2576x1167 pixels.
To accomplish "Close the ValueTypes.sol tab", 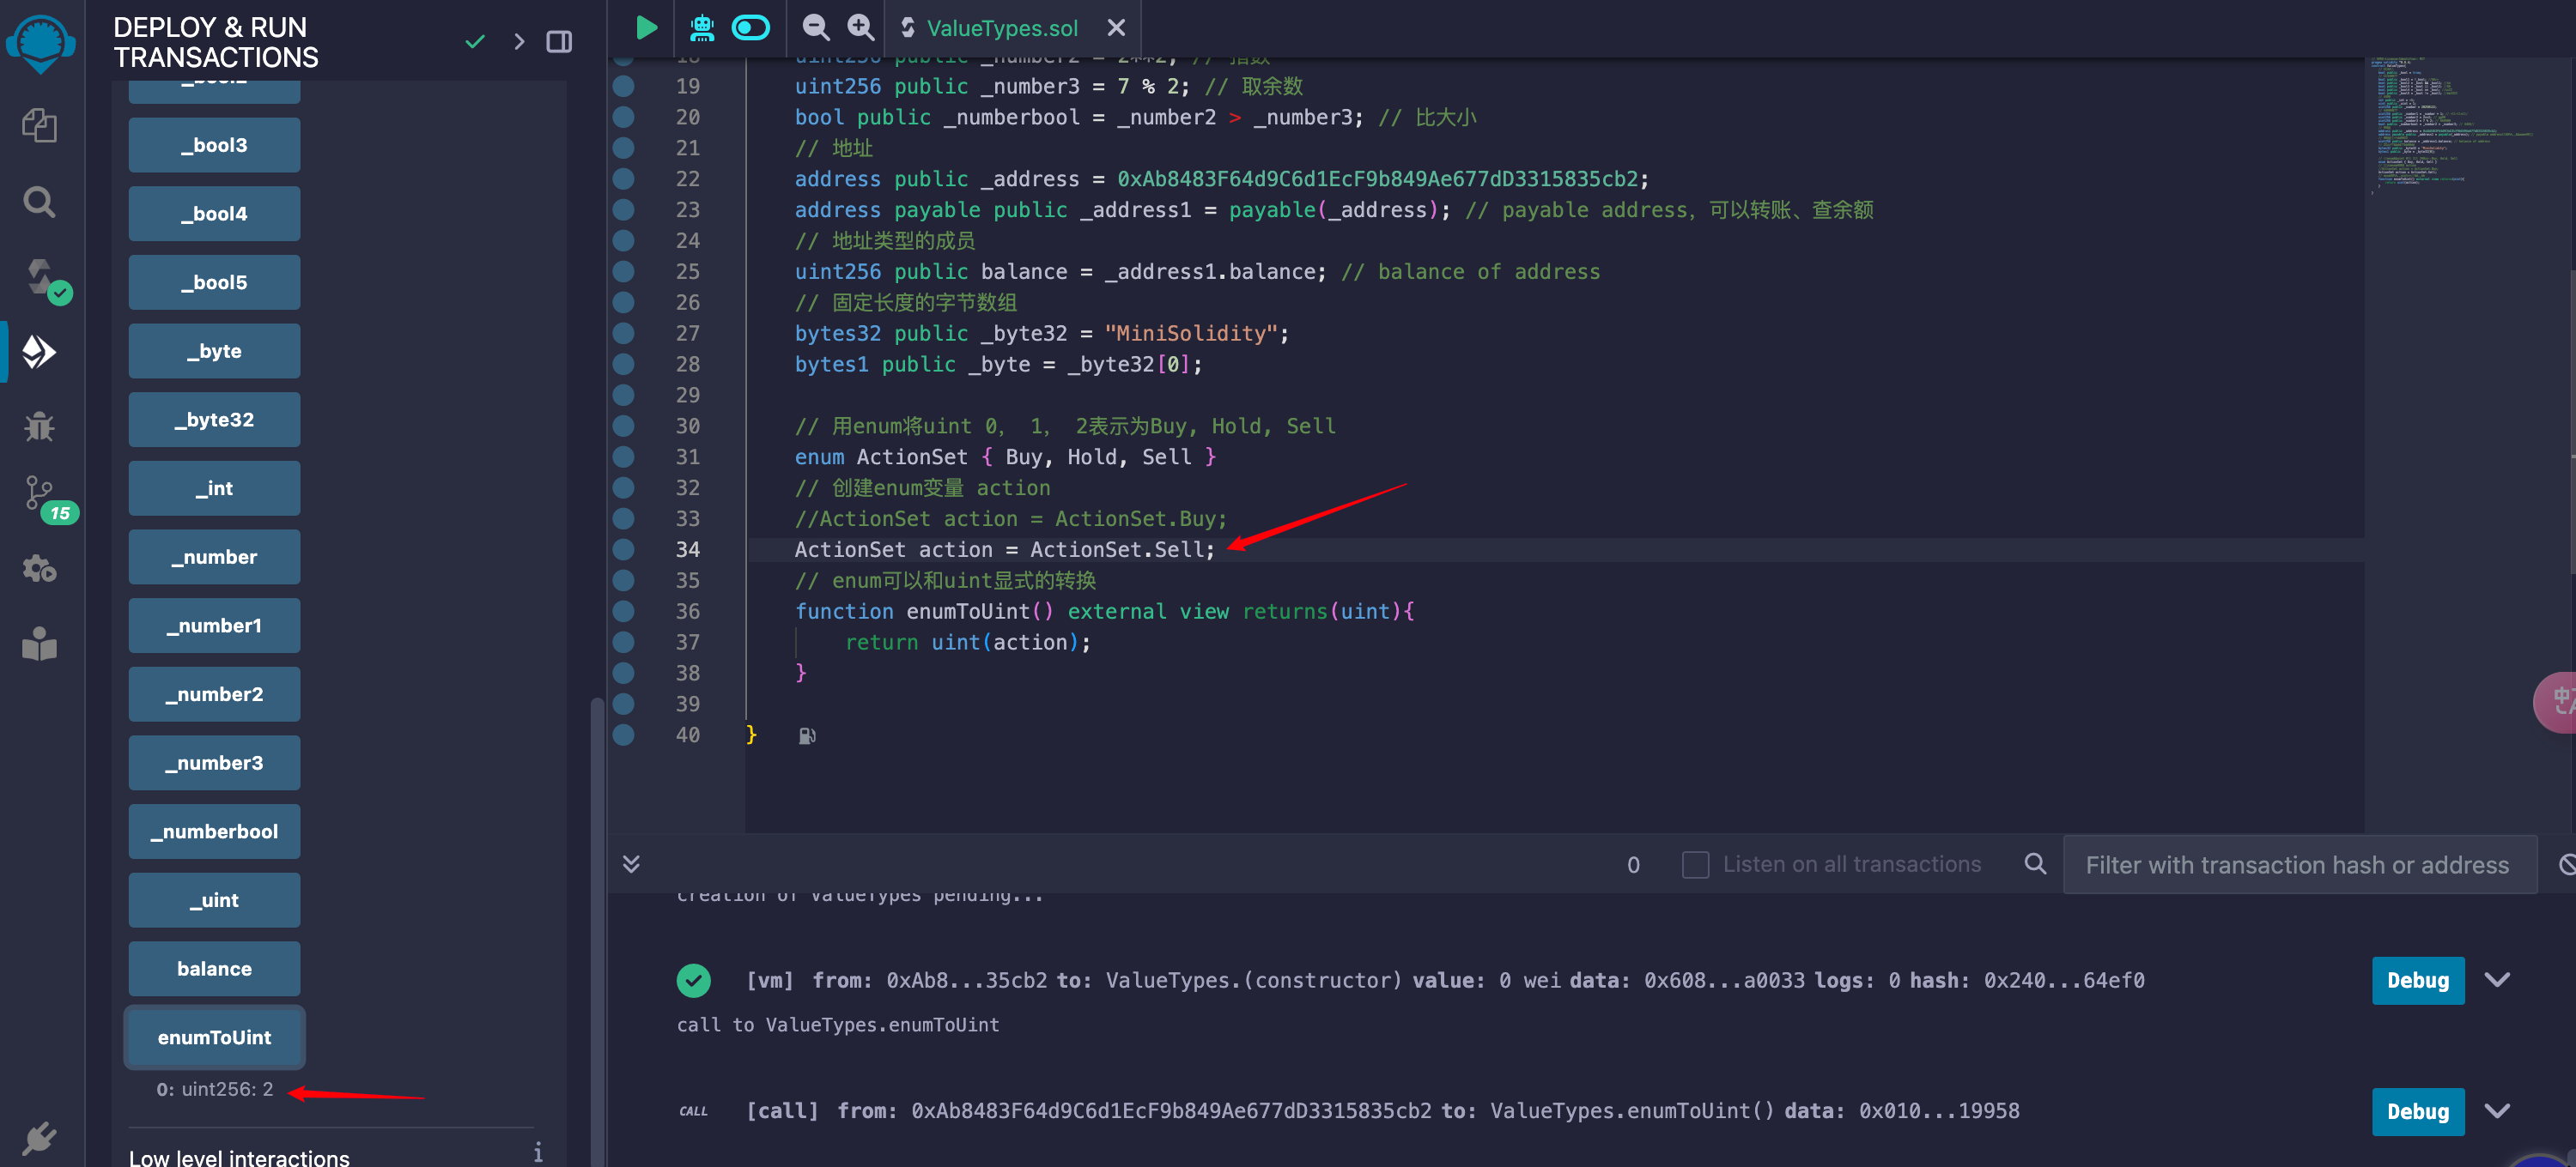I will [x=1116, y=28].
